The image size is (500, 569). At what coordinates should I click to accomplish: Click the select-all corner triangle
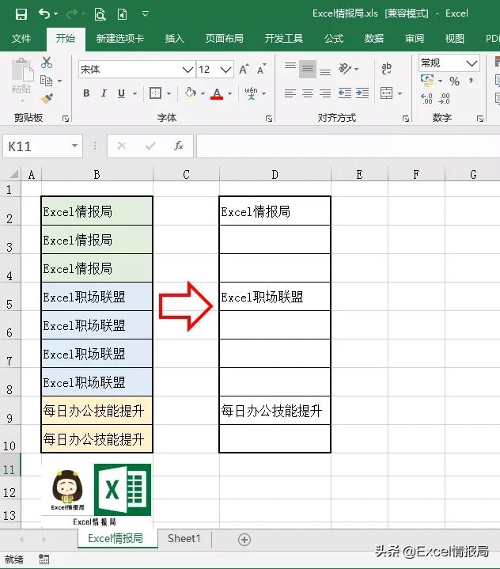pos(13,175)
